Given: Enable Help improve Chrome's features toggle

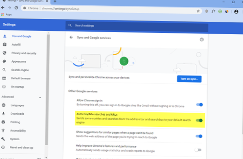Looking at the screenshot, I should click(198, 150).
